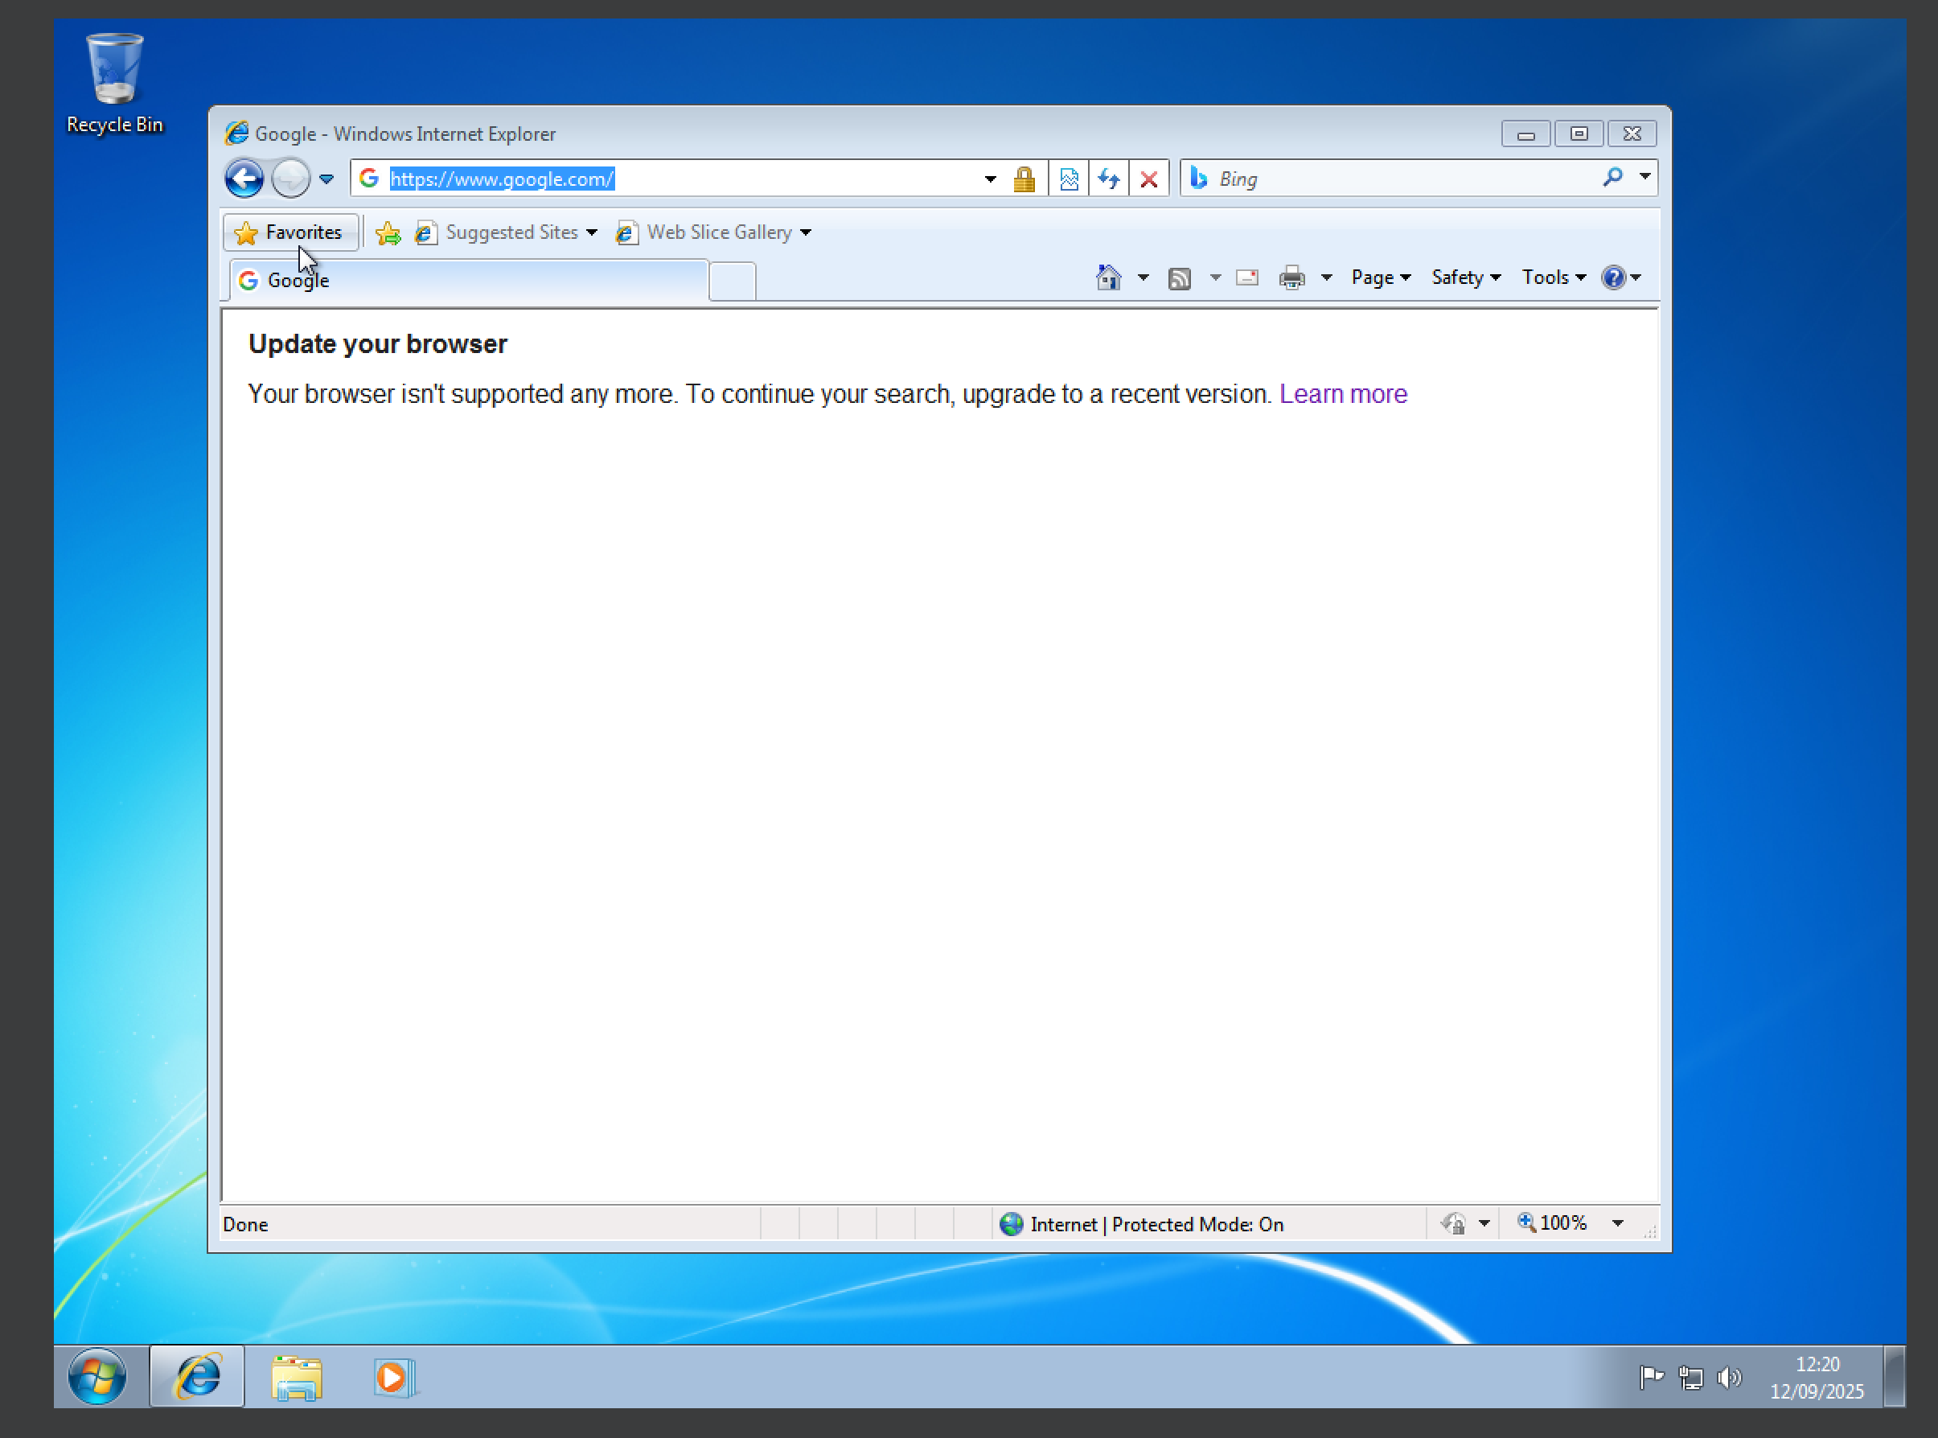Click the red Stop loading icon
The image size is (1938, 1438).
pyautogui.click(x=1148, y=179)
